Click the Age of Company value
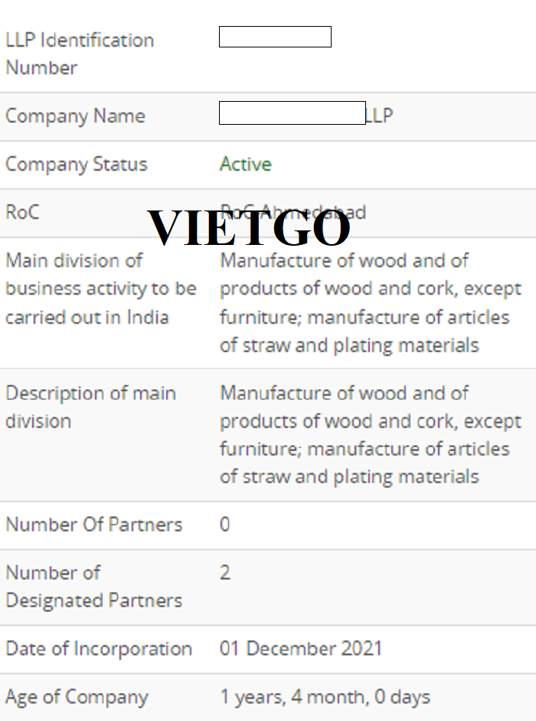The image size is (536, 721). (x=325, y=697)
